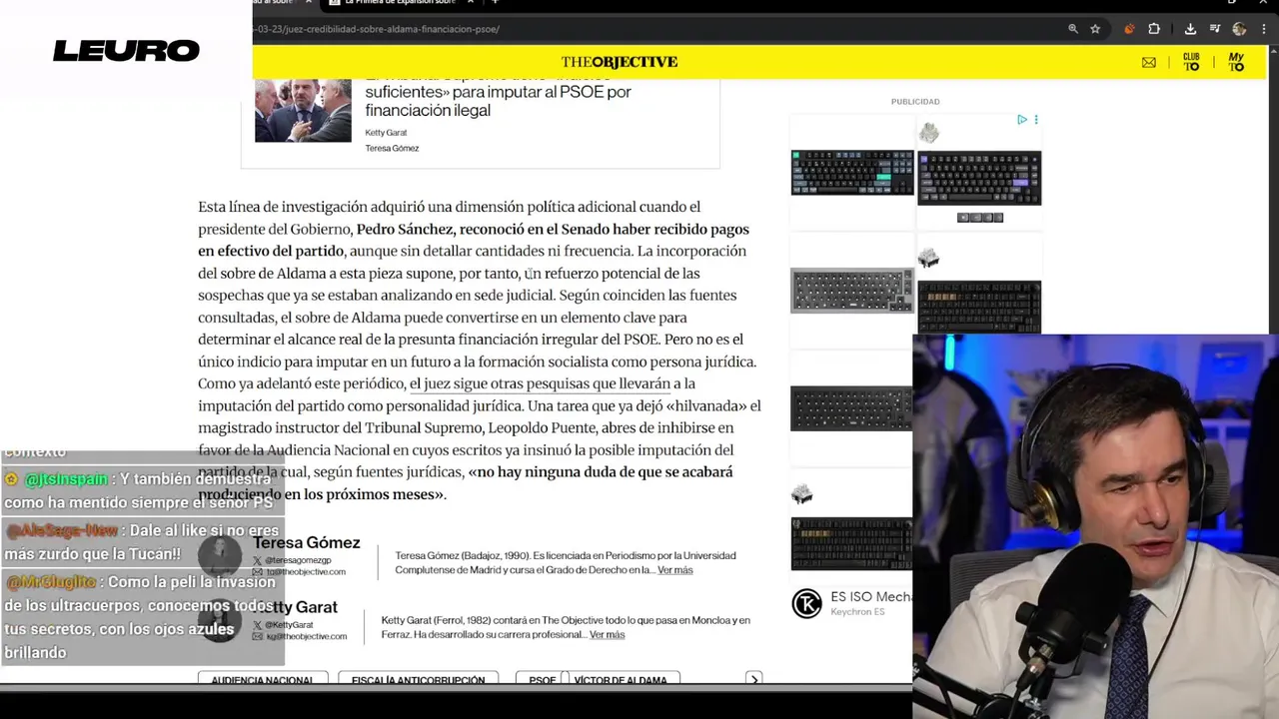
Task: Open Teresa Gómez author name heading
Action: [x=306, y=542]
